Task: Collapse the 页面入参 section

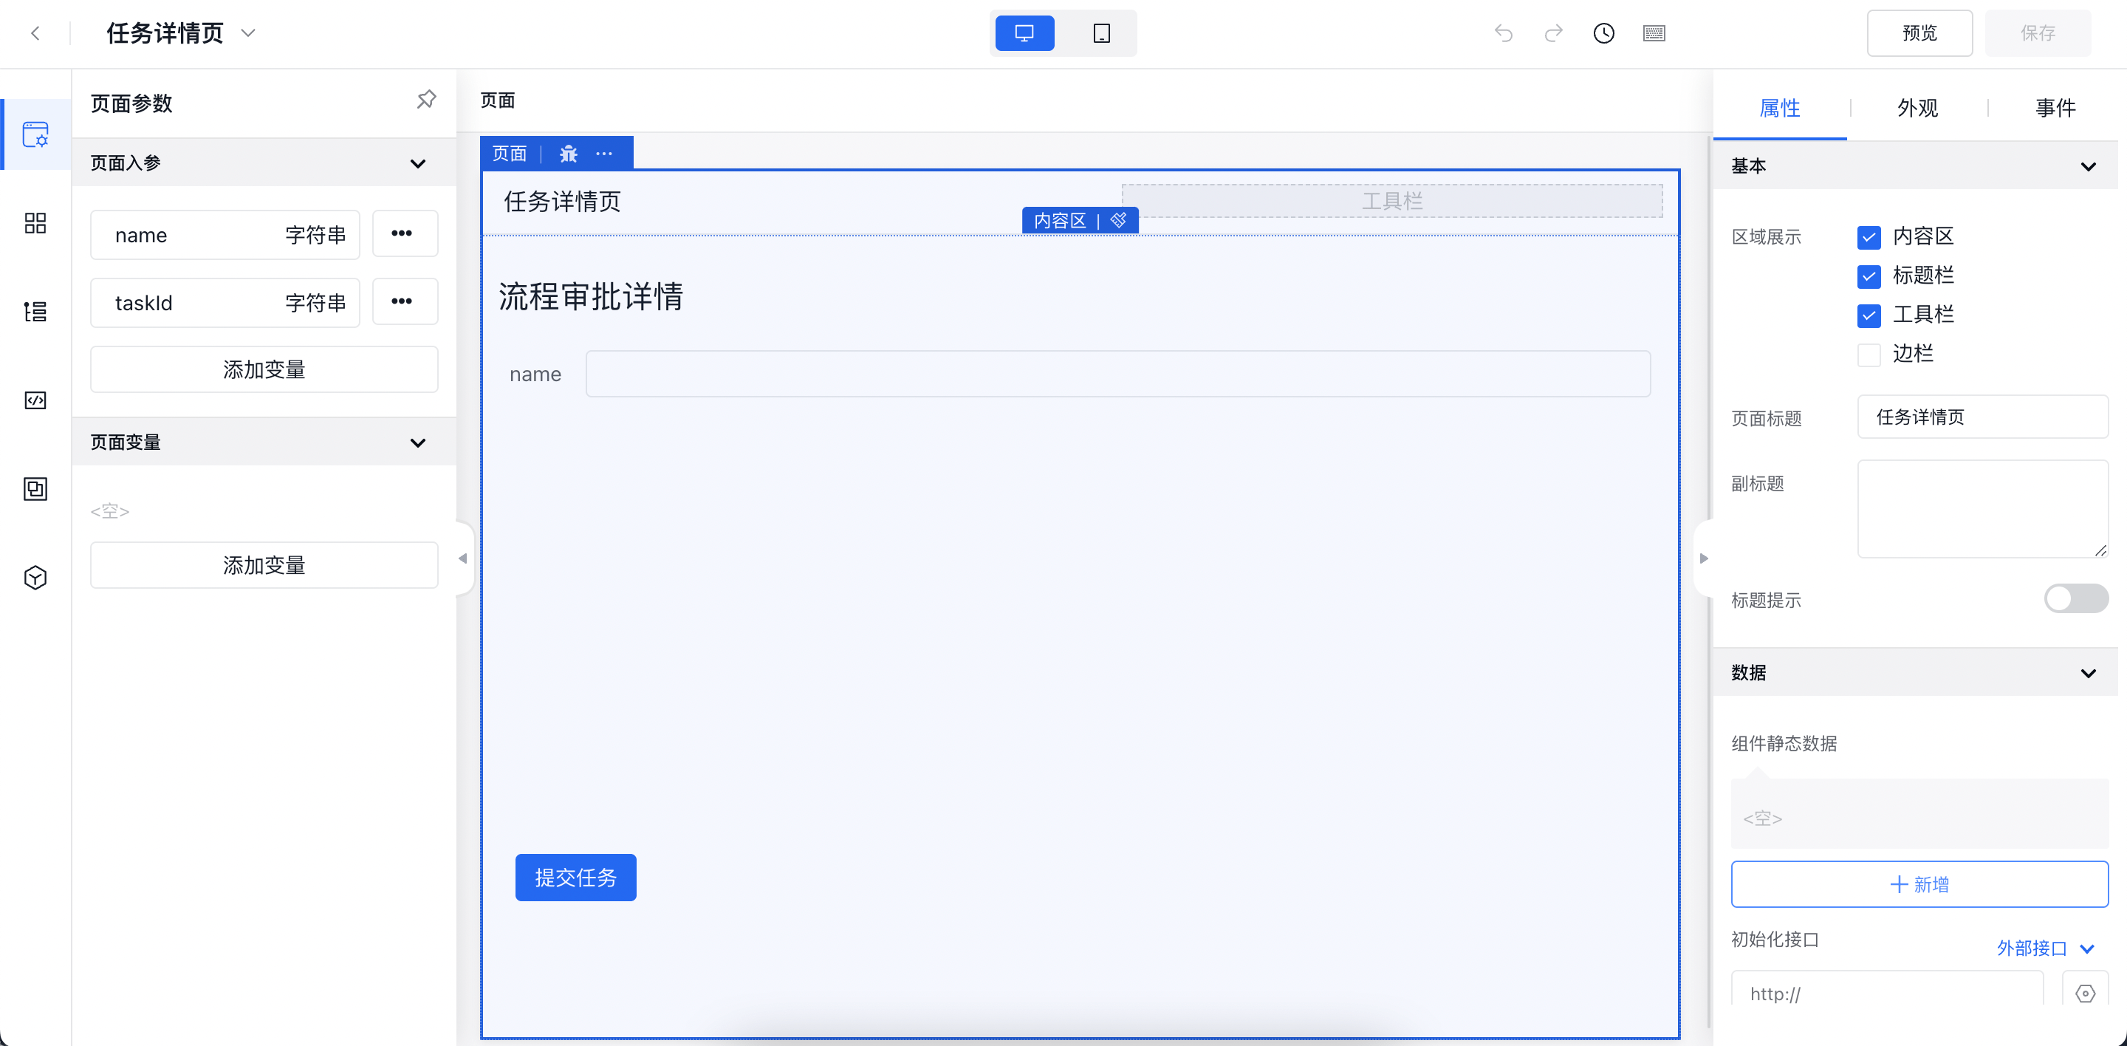Action: point(418,163)
